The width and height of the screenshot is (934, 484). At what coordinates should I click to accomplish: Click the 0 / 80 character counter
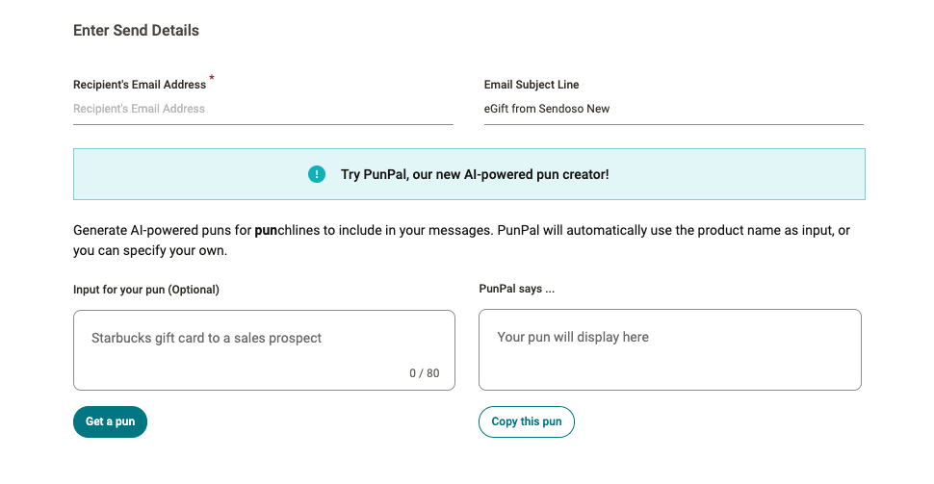[424, 373]
